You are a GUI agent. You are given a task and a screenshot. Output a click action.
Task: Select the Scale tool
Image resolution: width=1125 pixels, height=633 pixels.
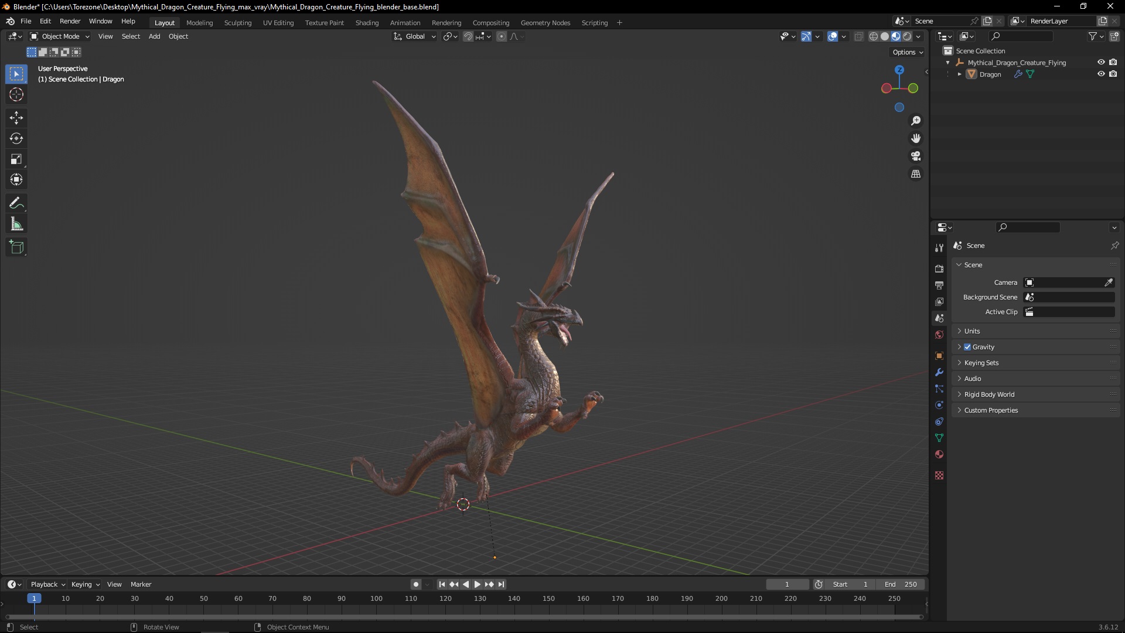click(x=16, y=159)
